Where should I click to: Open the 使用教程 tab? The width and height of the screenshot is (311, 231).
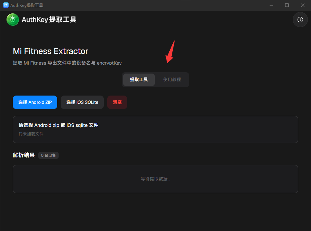pos(172,79)
